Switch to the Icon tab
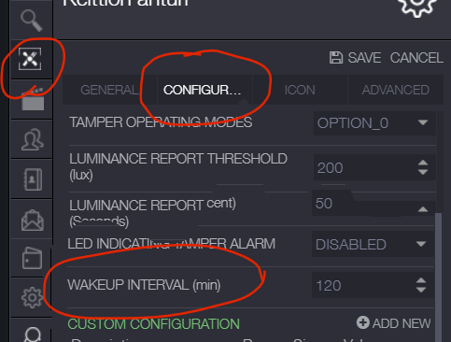Screen dimensions: 451x342 [x=300, y=90]
